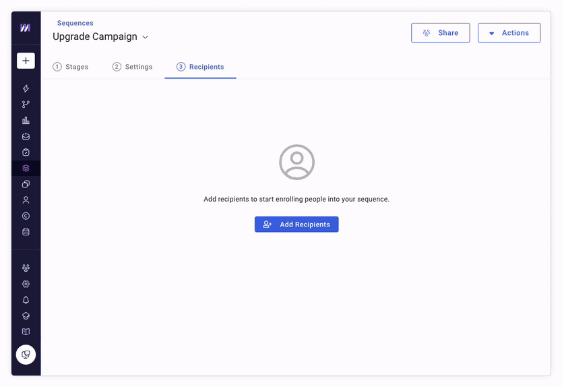Open the inbox tray sidebar icon

(26, 136)
